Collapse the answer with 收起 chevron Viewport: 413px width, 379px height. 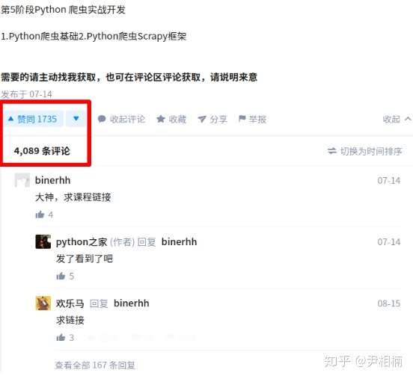coord(397,119)
